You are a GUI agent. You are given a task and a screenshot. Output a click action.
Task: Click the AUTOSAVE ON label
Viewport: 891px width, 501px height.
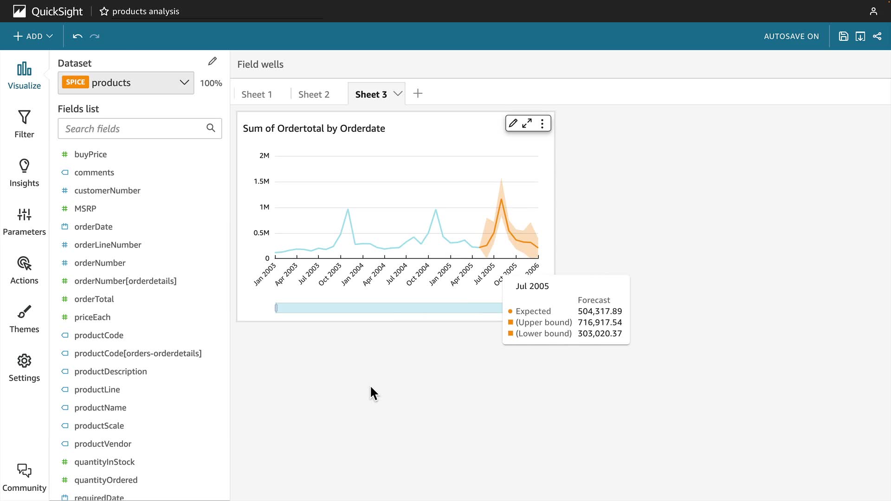pyautogui.click(x=791, y=36)
